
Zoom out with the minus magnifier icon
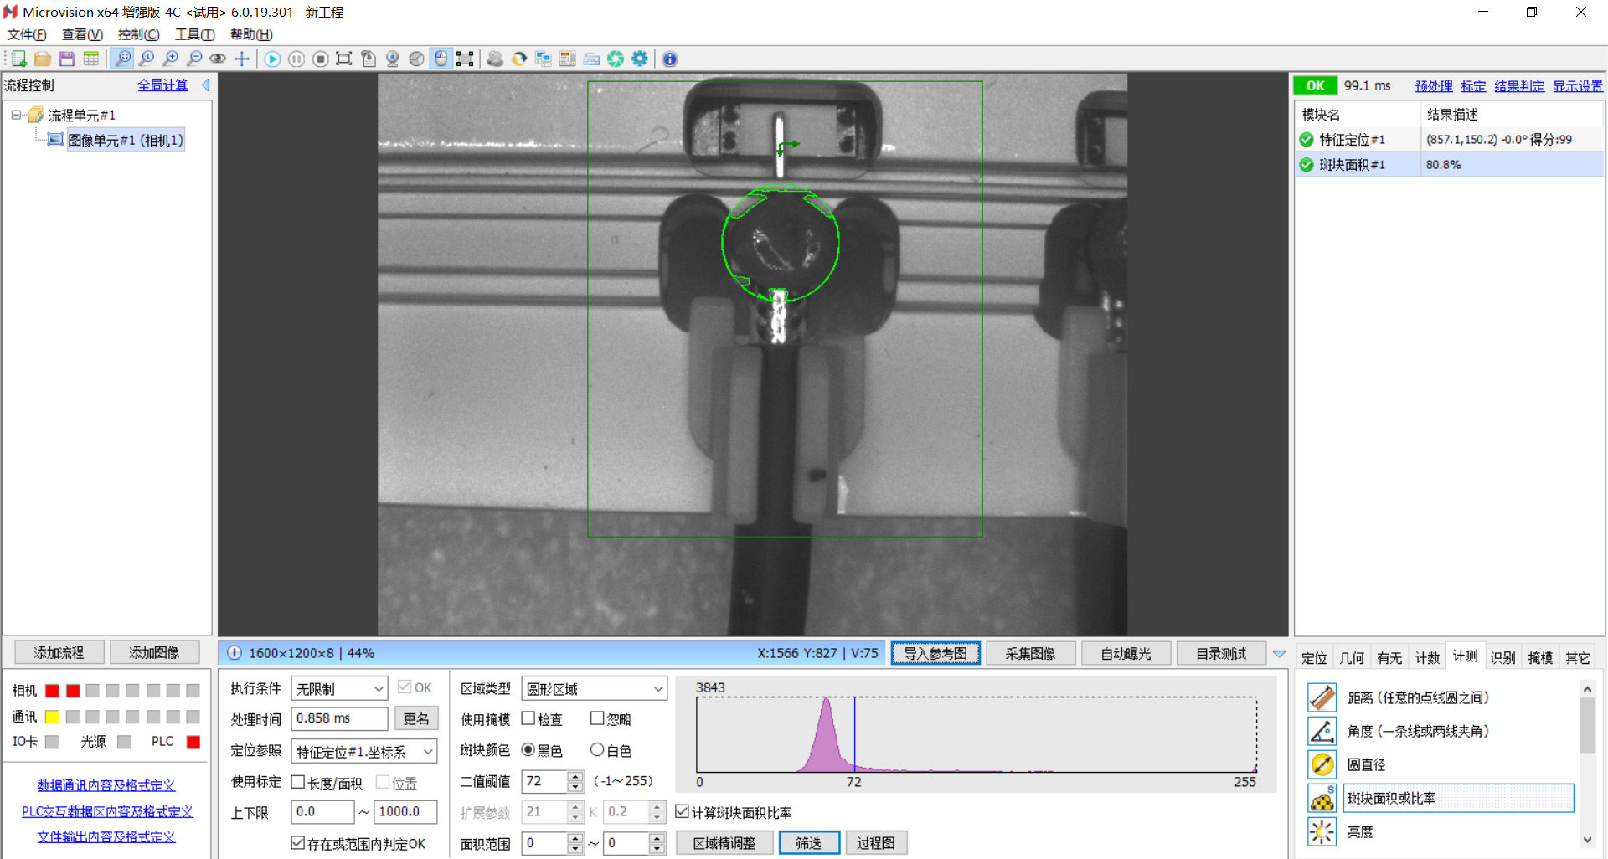194,59
